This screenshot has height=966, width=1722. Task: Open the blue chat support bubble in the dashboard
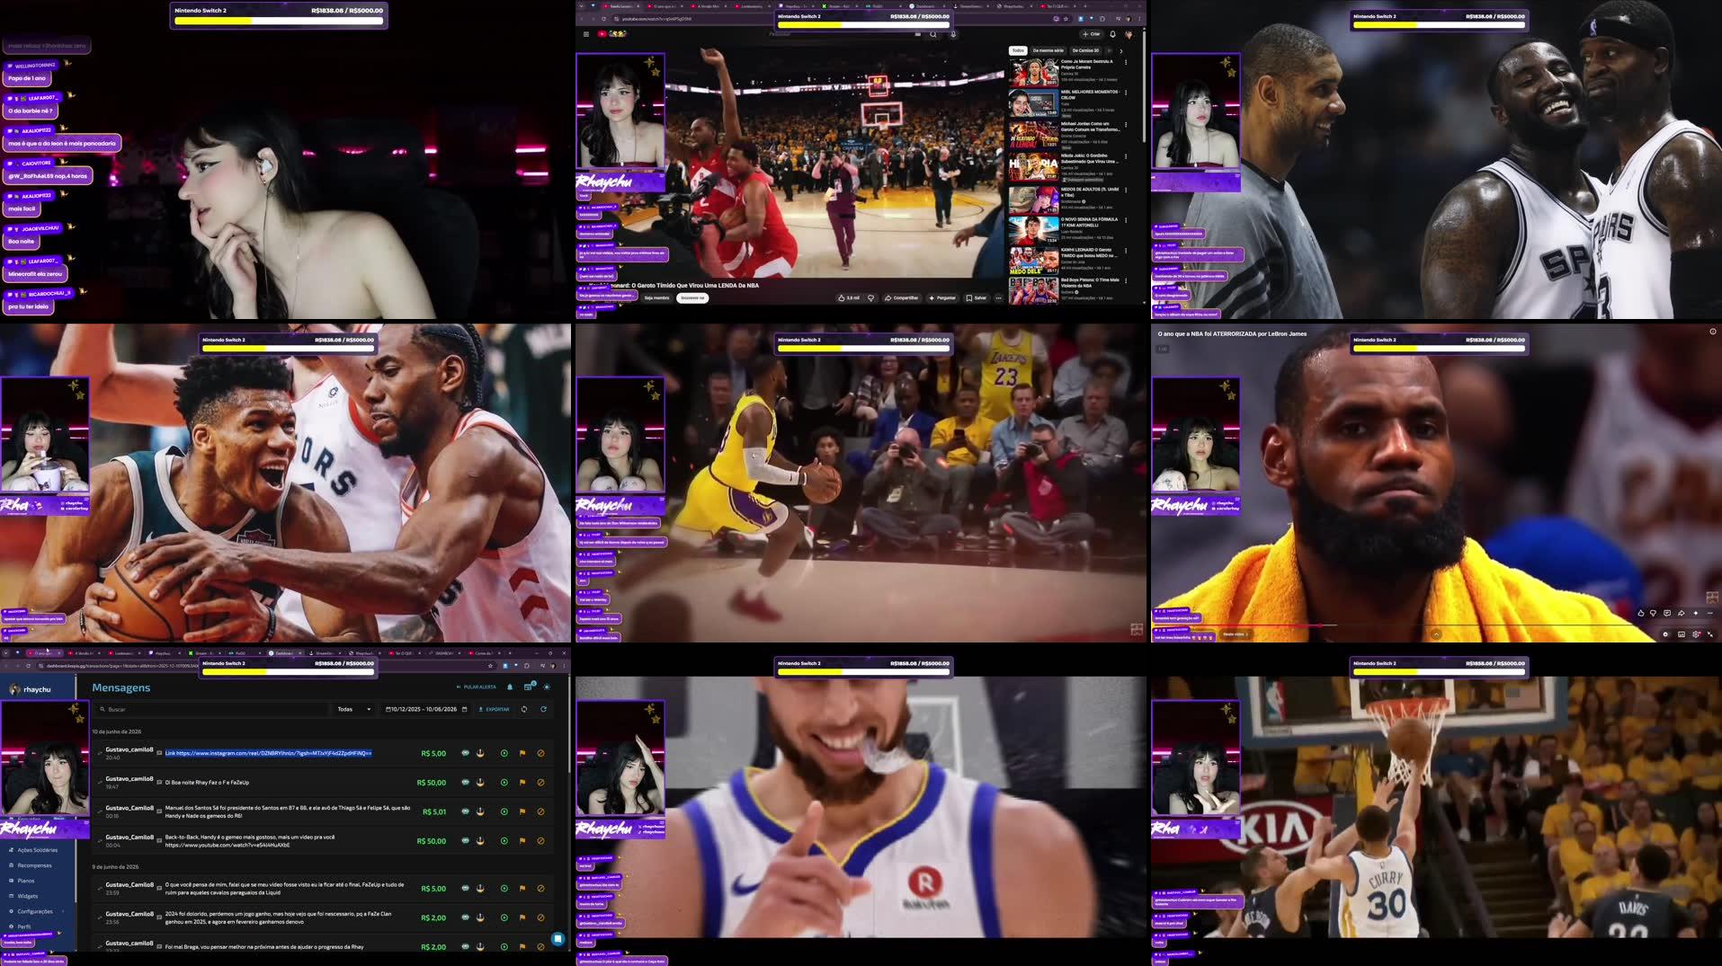558,939
